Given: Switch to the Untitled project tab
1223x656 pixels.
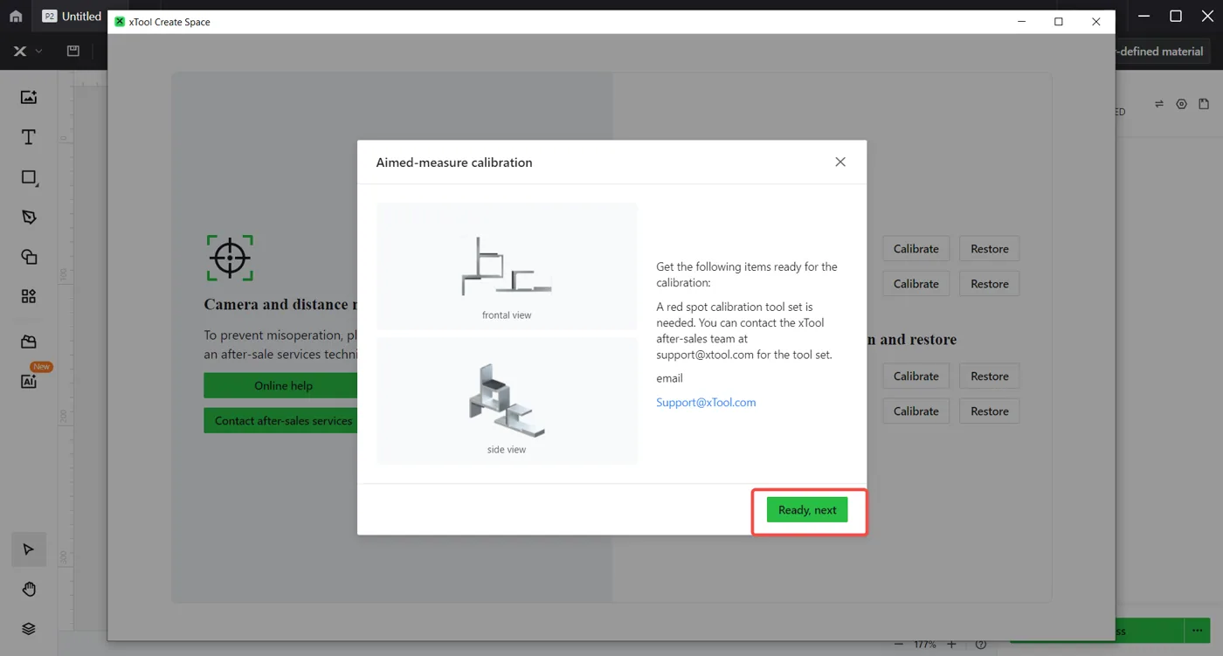Looking at the screenshot, I should click(x=73, y=17).
